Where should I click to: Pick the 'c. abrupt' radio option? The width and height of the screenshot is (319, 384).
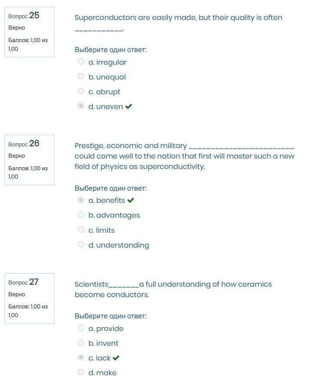tap(81, 91)
